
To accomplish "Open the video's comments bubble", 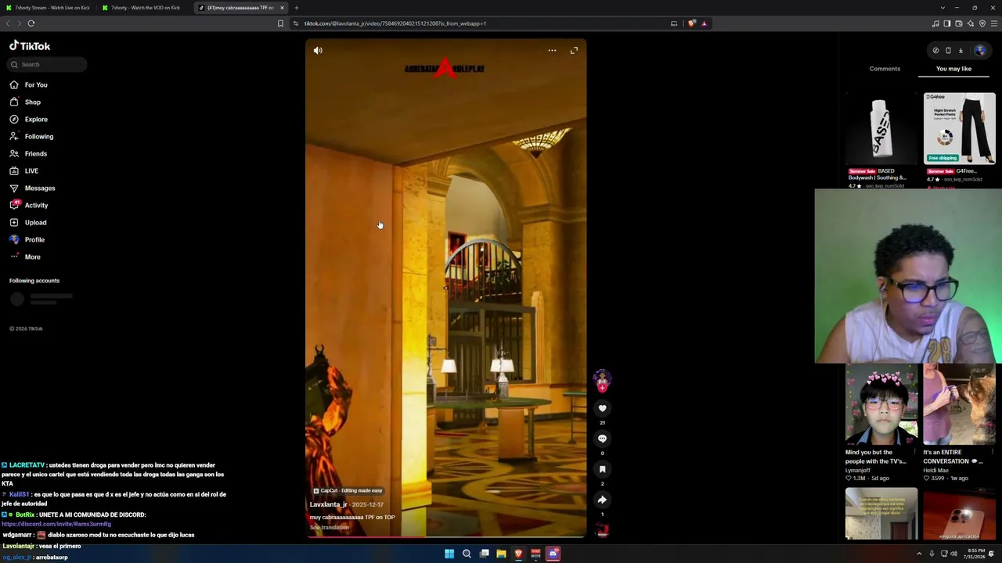I will point(602,439).
